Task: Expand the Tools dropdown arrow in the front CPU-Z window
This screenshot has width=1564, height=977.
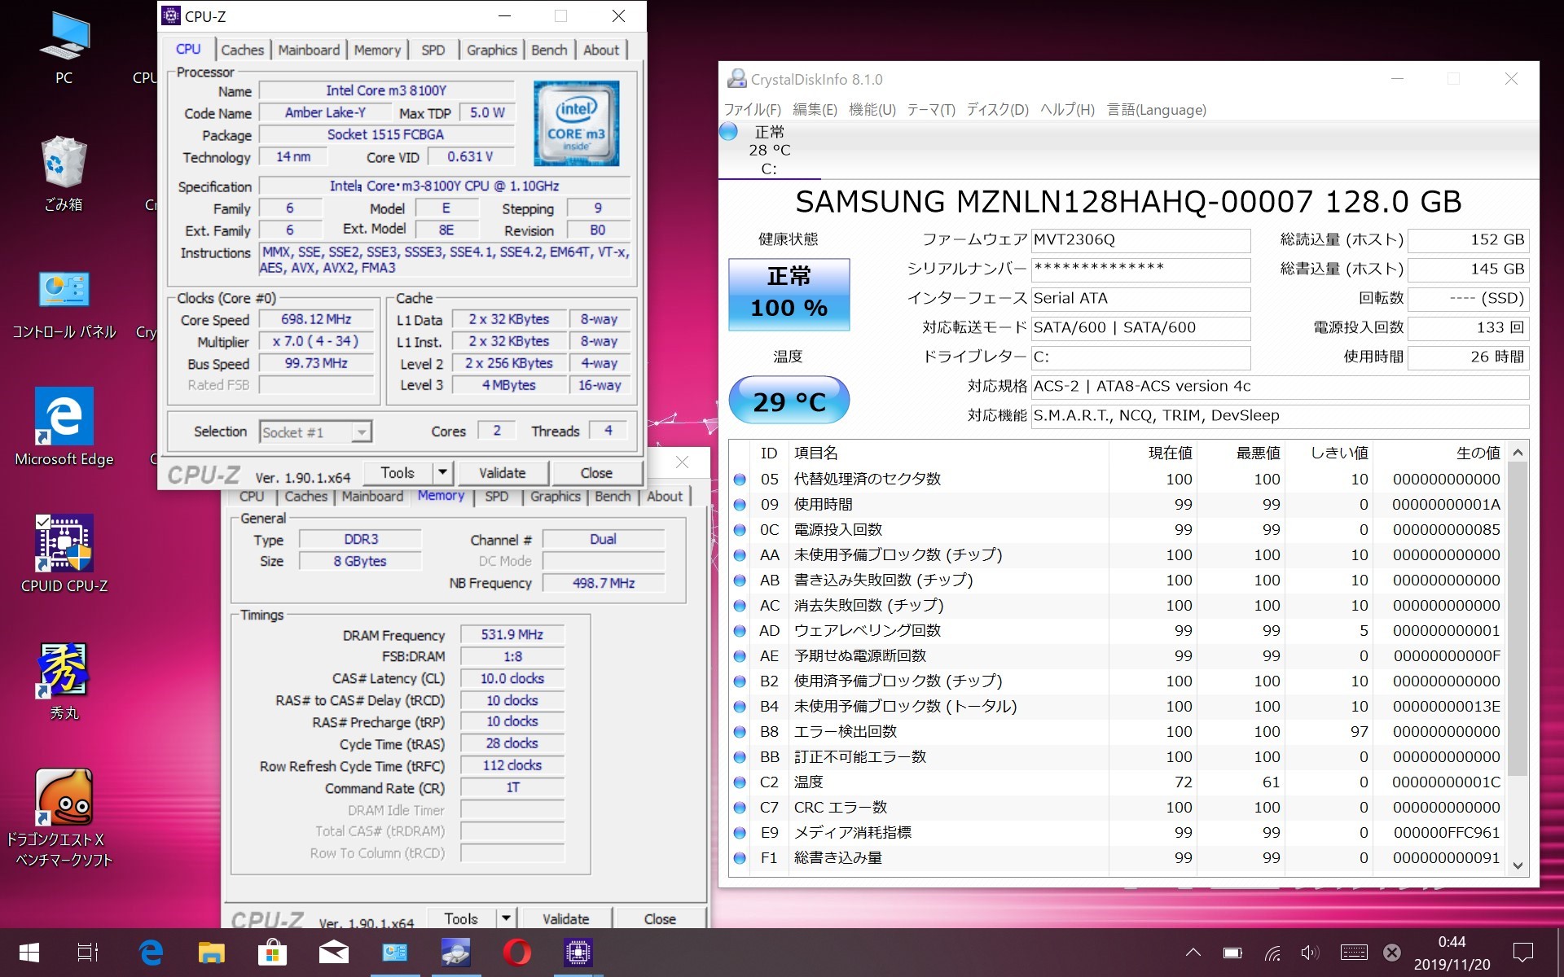Action: pyautogui.click(x=442, y=472)
